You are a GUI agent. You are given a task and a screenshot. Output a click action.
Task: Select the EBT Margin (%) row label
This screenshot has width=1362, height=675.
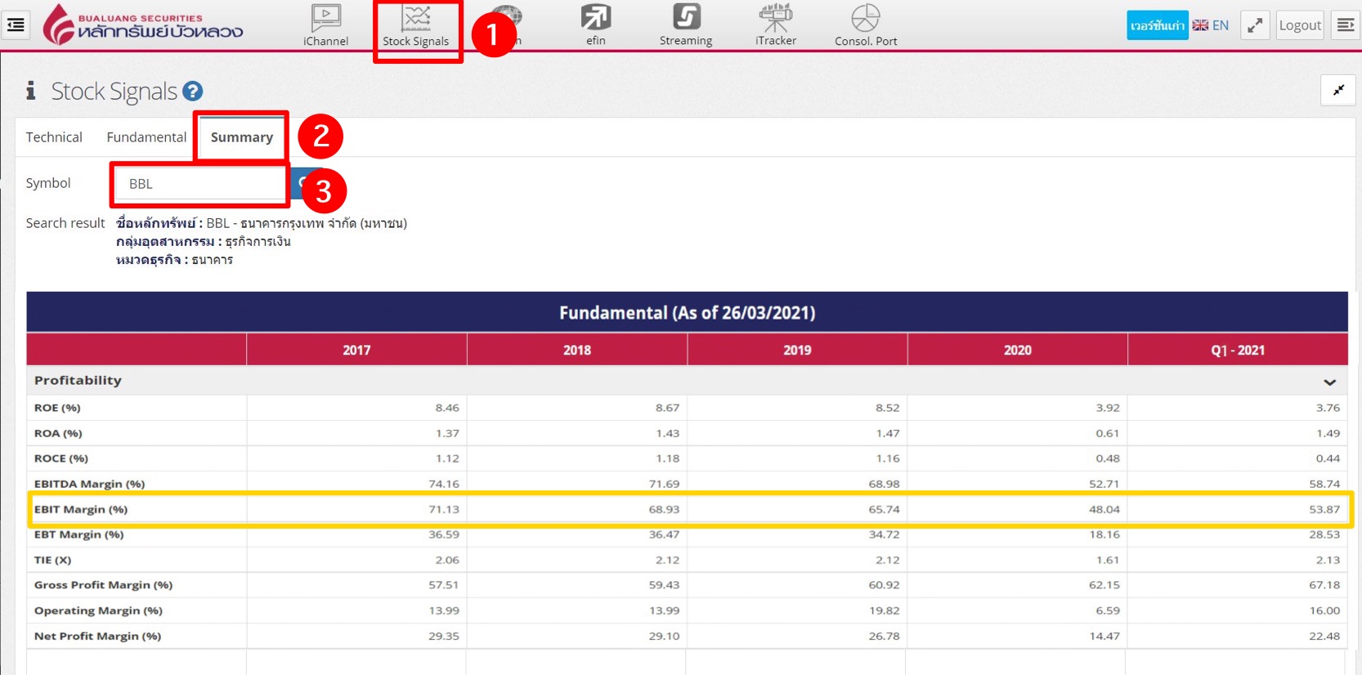[79, 534]
